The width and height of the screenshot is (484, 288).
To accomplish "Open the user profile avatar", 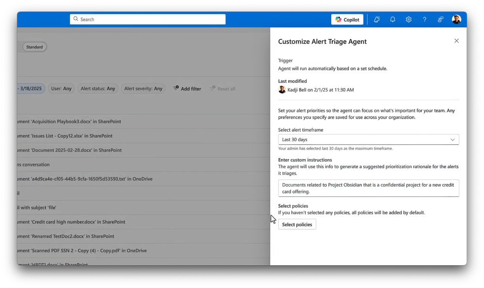I will [456, 19].
